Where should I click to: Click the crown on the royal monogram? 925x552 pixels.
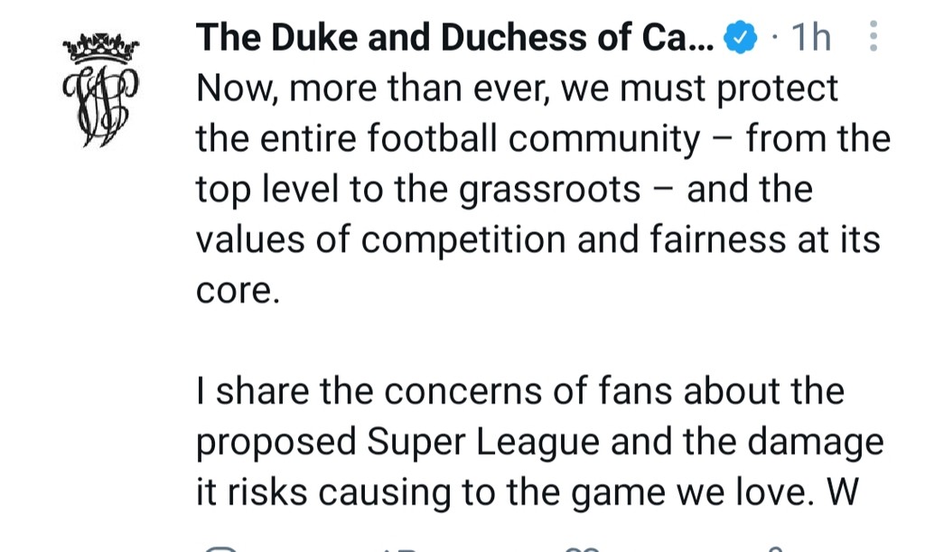click(x=99, y=47)
